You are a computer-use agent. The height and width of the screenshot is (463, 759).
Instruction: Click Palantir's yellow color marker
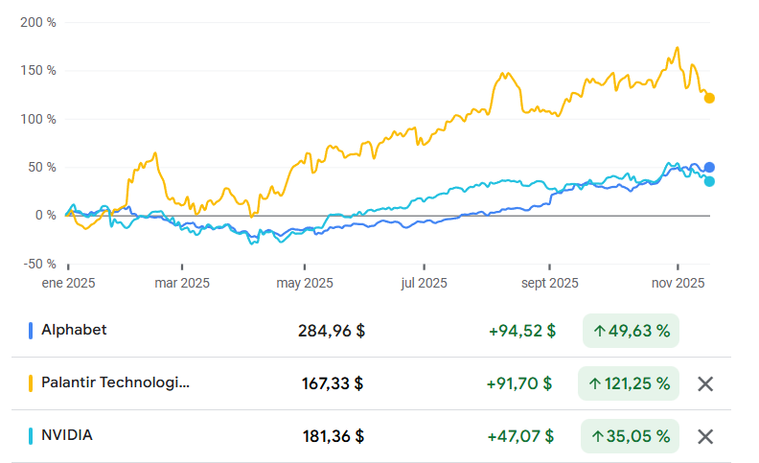point(31,383)
